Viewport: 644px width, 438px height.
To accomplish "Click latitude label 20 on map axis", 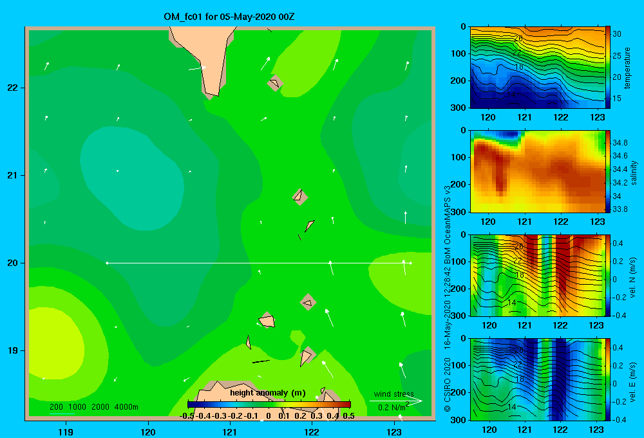I will tap(13, 263).
